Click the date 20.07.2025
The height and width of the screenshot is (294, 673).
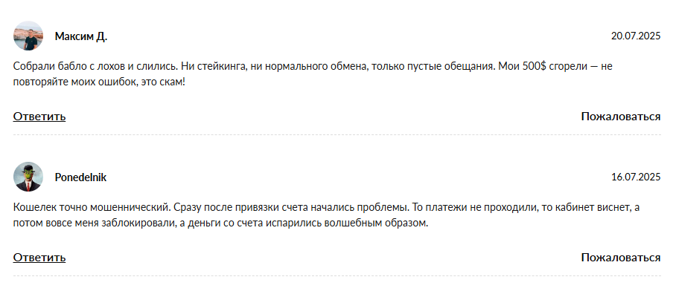(x=636, y=36)
